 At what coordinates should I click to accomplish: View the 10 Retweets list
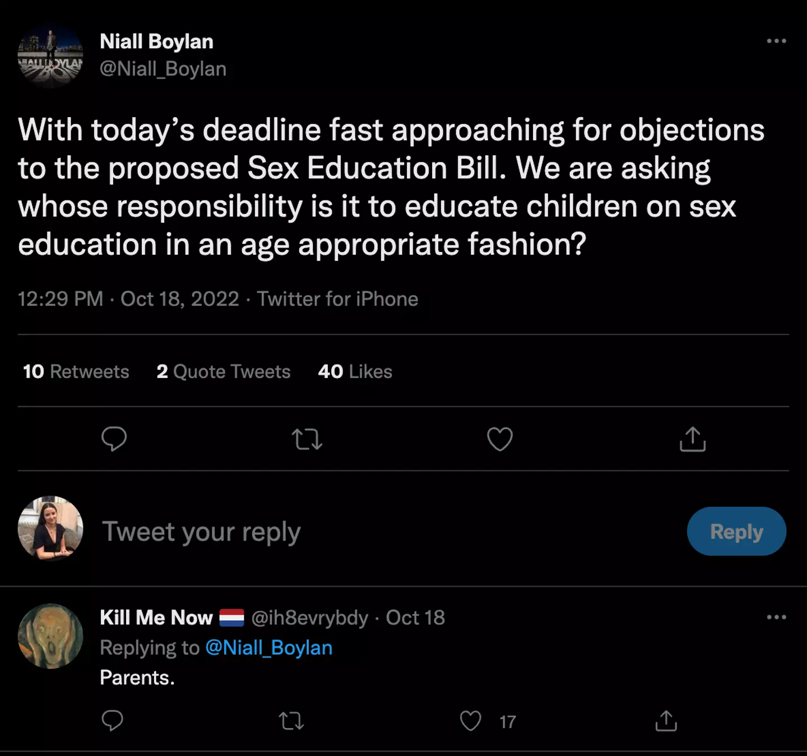tap(76, 371)
